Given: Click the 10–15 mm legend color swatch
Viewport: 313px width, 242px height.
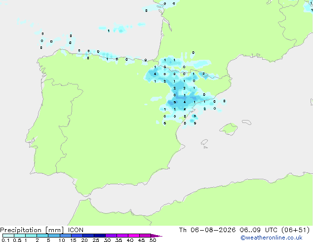Looking at the screenshot, I should tap(66, 236).
